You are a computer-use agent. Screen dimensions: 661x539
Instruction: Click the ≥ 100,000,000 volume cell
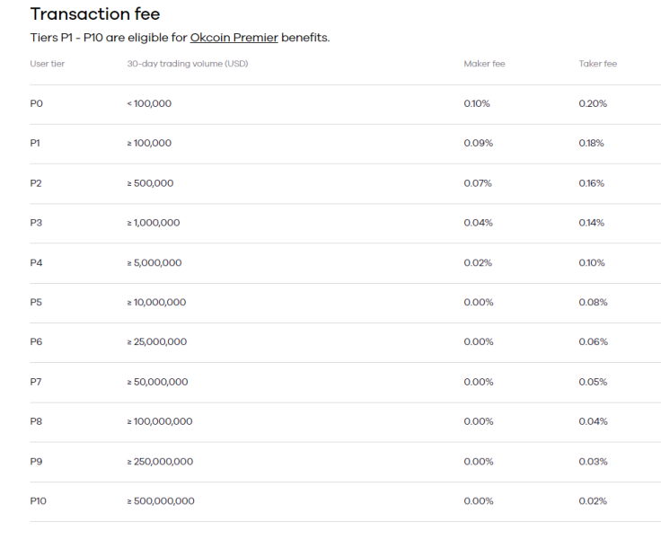160,421
